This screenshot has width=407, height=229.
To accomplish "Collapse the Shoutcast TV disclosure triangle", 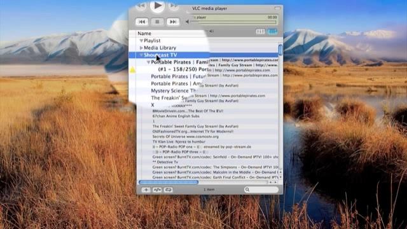I will 141,55.
